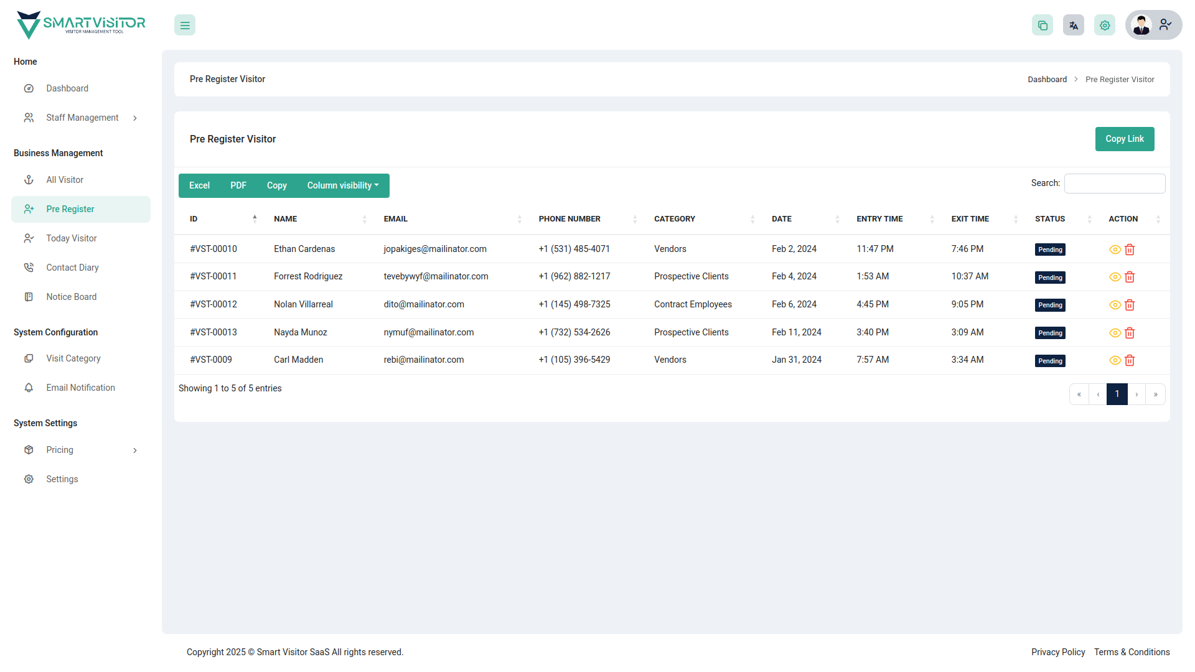Select Today Visitor in the sidebar
The height and width of the screenshot is (672, 1195).
[72, 238]
